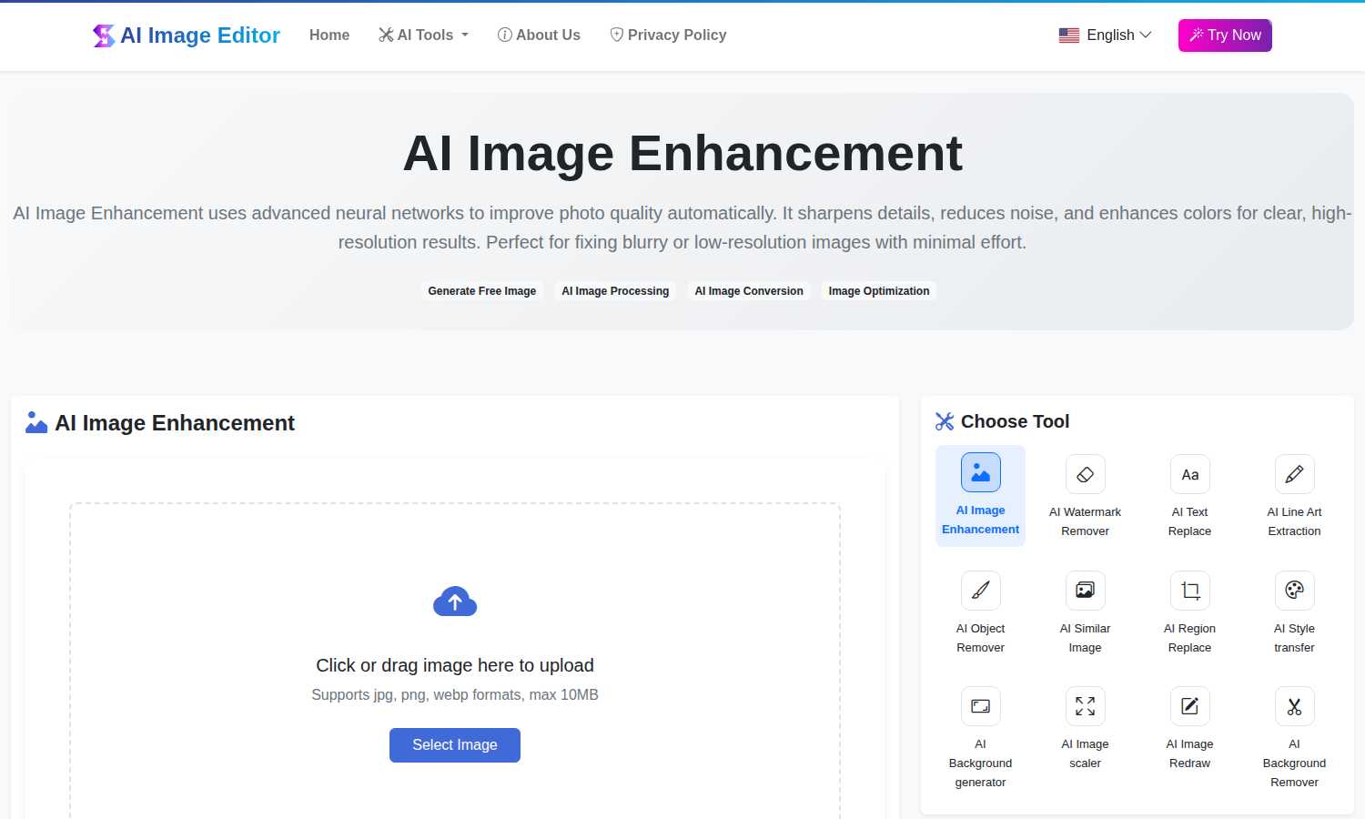Go to the Home page
This screenshot has height=819, width=1365.
tap(329, 35)
